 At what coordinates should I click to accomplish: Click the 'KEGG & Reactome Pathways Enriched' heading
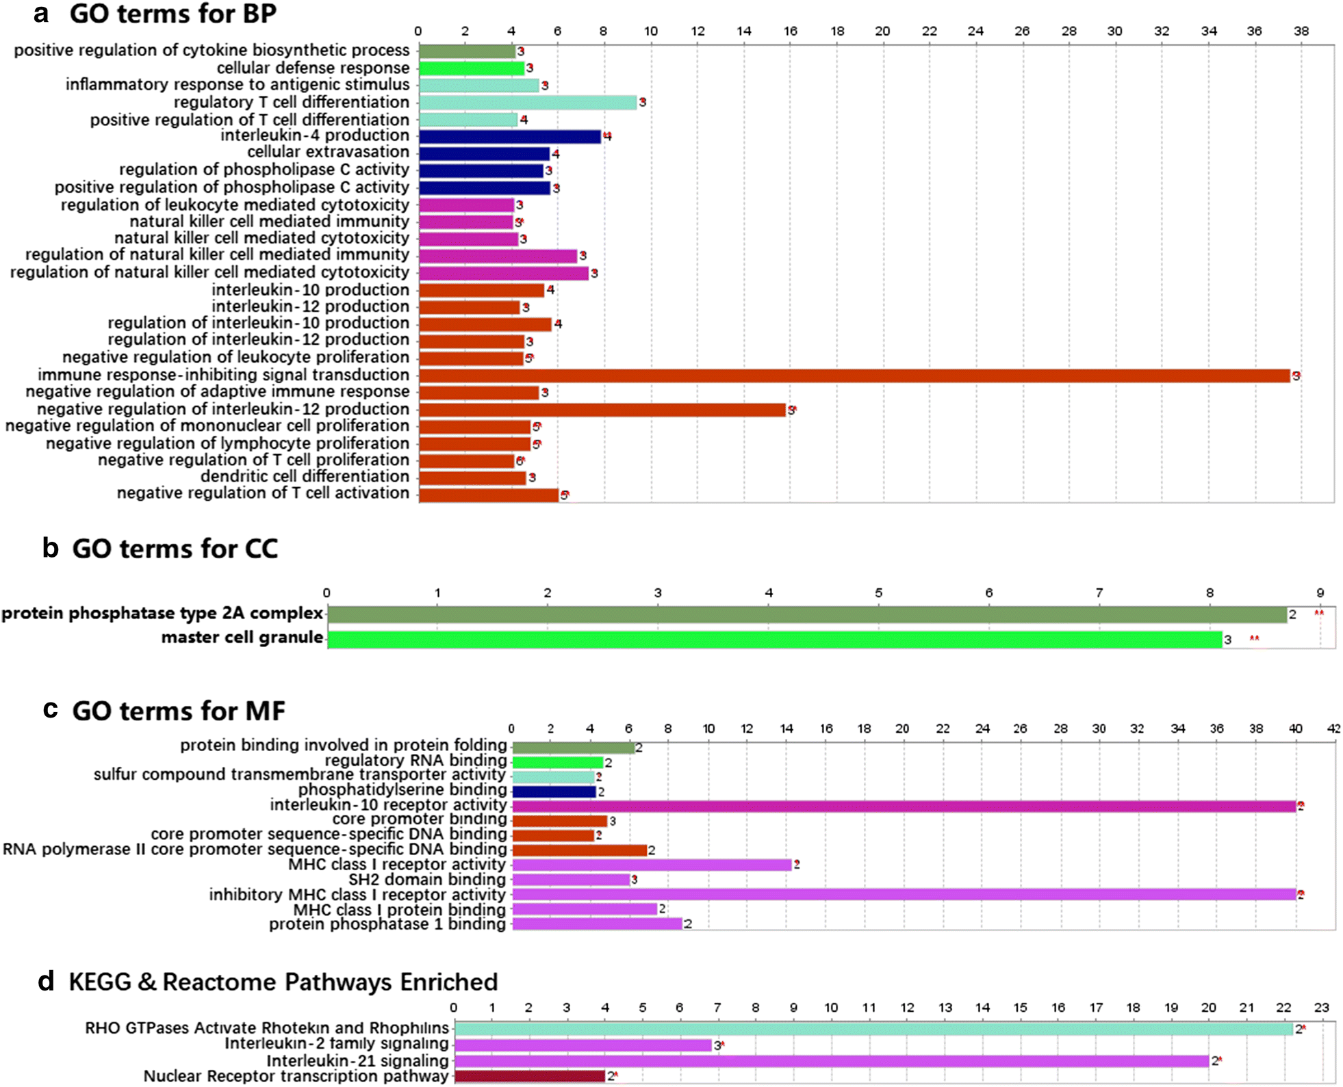click(283, 982)
